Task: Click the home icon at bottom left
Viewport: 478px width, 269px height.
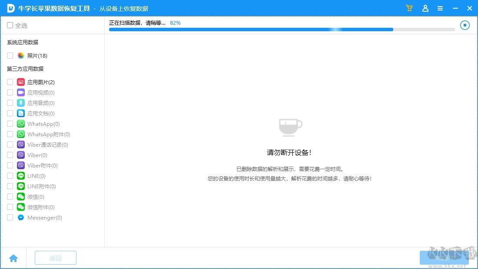Action: pos(13,258)
